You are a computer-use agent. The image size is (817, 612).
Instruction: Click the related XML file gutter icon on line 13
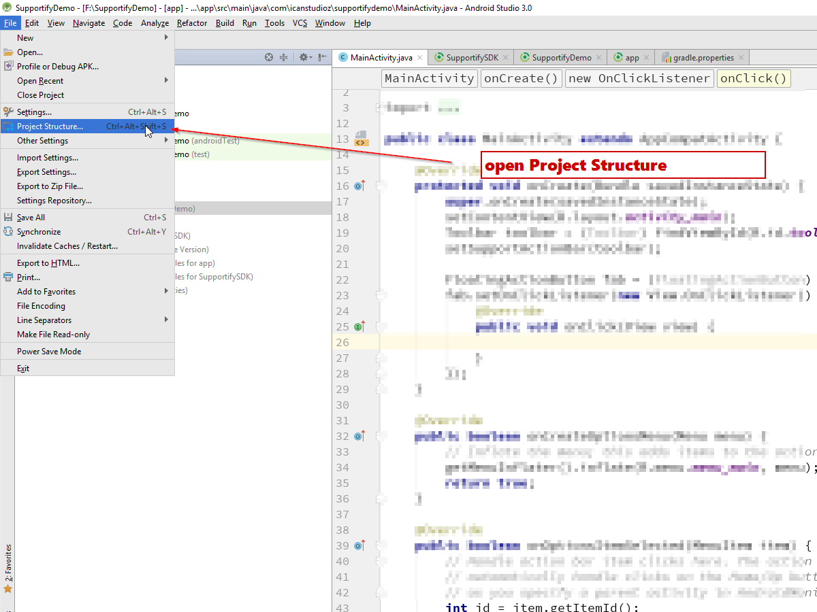(361, 139)
